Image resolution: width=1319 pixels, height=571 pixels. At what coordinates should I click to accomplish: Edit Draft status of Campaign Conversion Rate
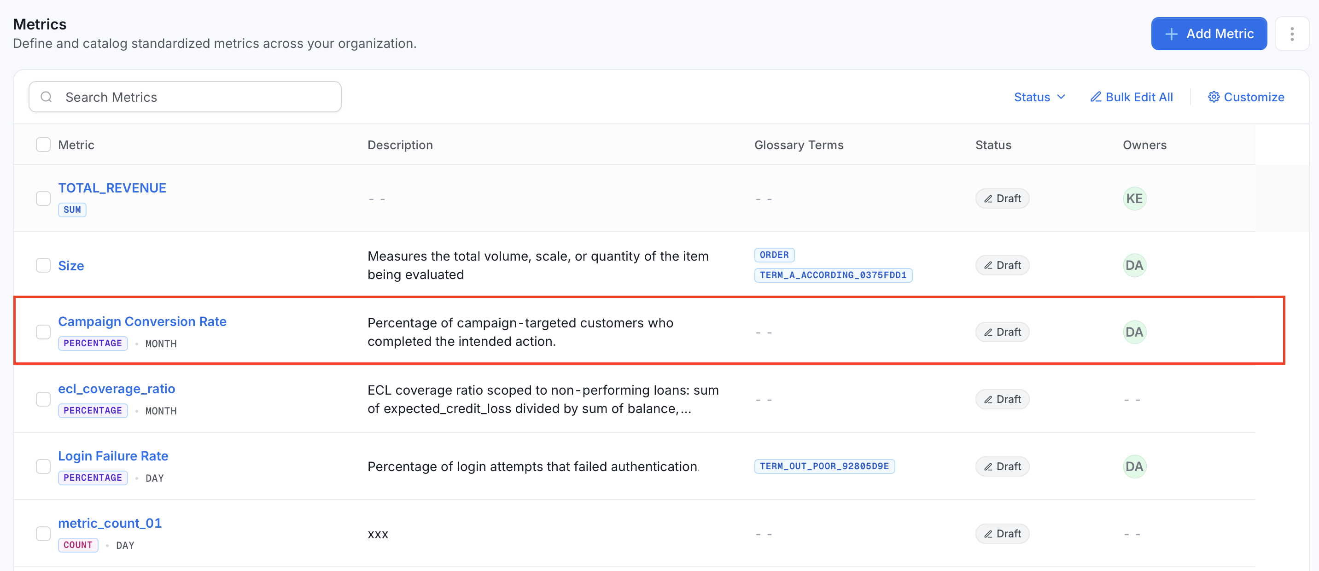tap(1002, 332)
